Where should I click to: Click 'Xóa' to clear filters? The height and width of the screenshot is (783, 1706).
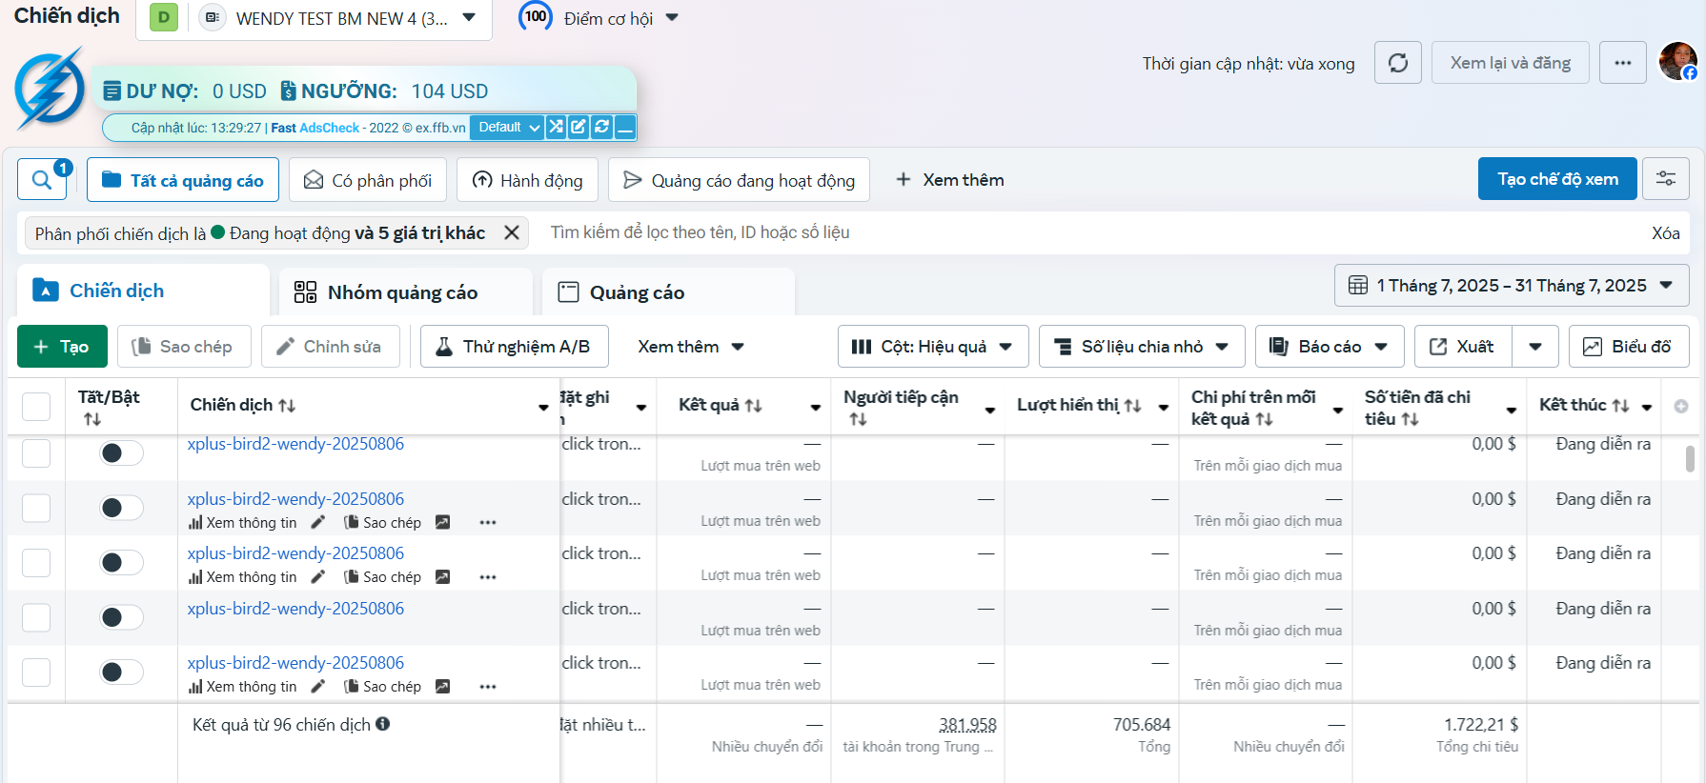[x=1665, y=233]
